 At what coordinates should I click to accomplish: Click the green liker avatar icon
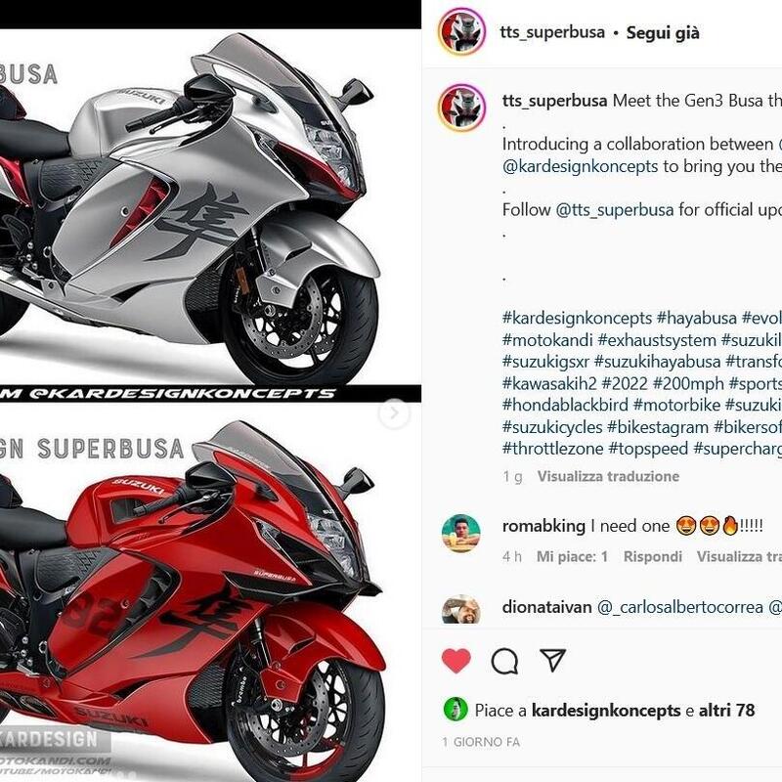coord(456,709)
